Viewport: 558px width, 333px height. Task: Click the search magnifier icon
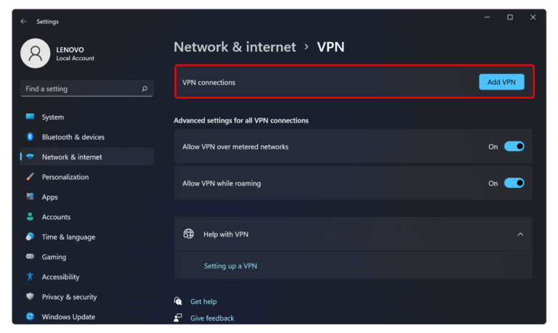coord(145,89)
